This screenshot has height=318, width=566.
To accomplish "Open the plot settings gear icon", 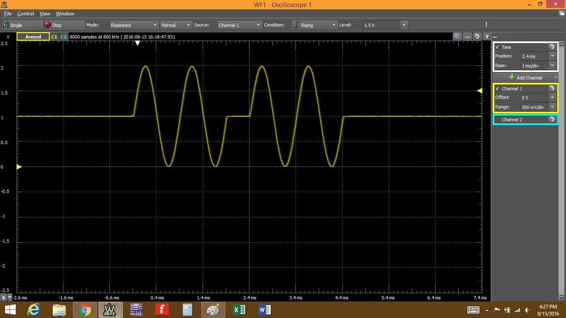I will [477, 36].
